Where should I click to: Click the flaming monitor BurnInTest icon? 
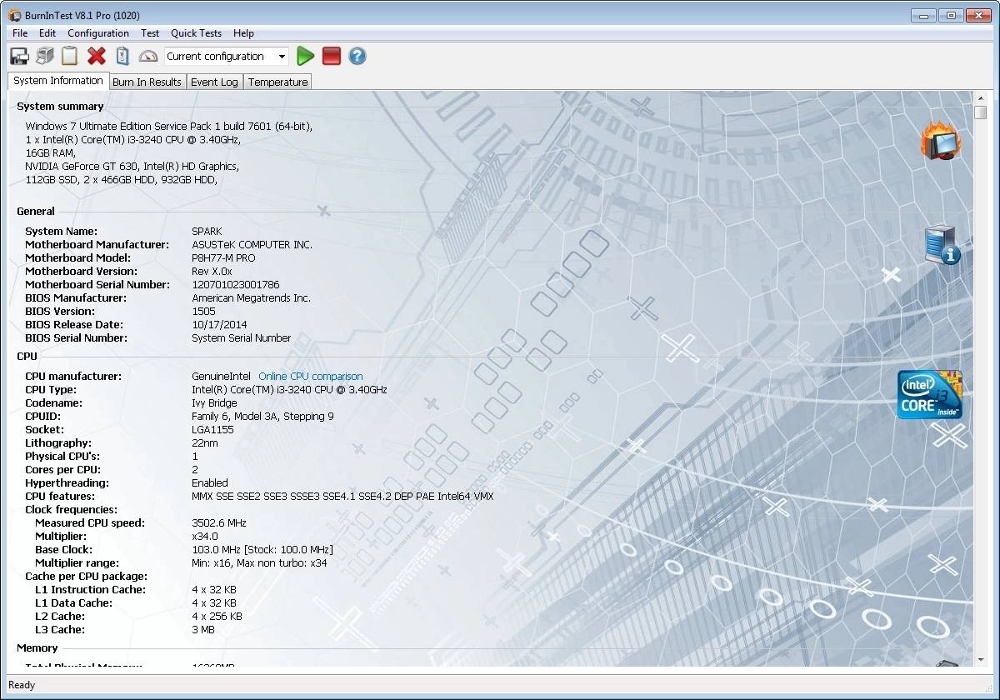[941, 141]
